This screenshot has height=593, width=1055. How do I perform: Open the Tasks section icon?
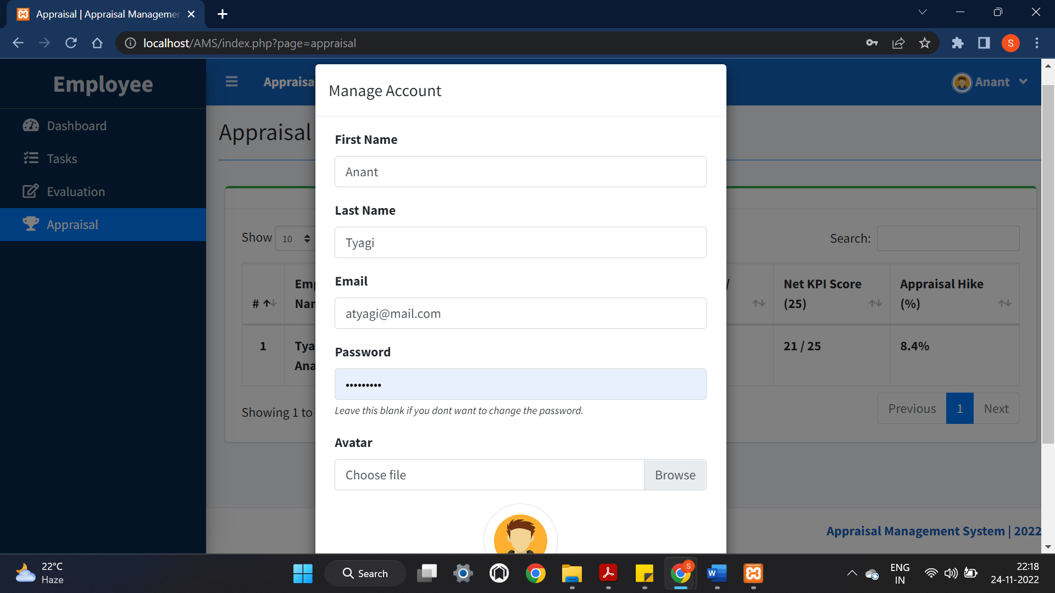point(31,158)
